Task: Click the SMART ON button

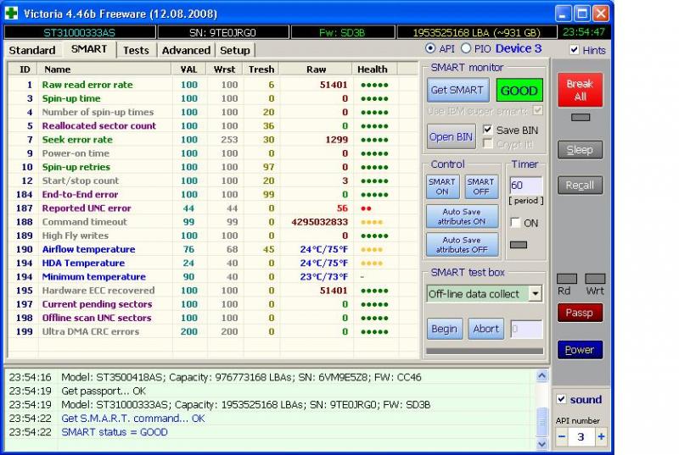Action: (x=442, y=186)
